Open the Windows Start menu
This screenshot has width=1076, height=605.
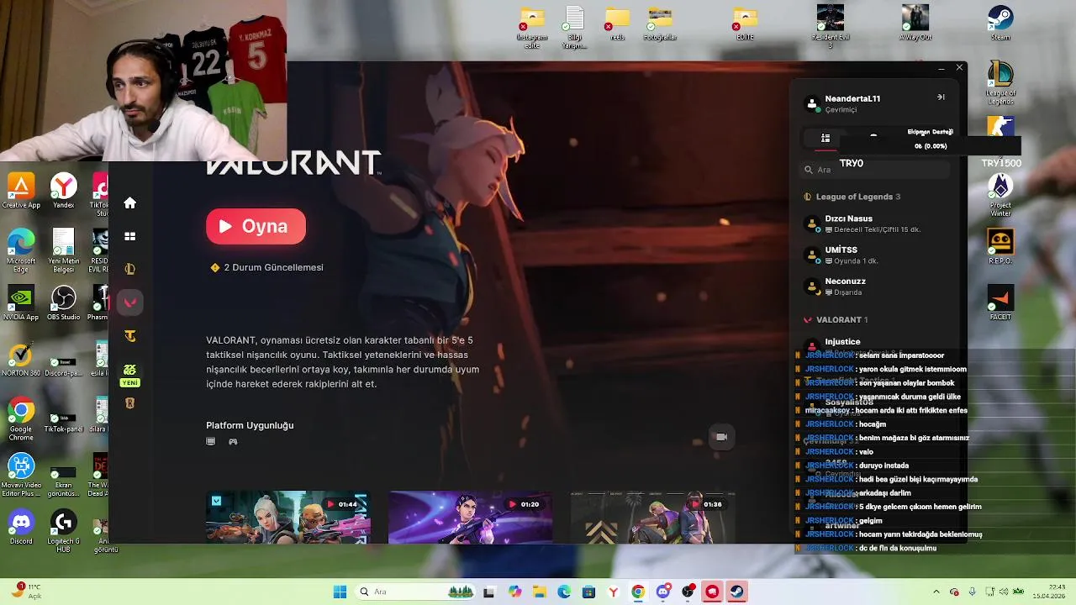coord(340,592)
